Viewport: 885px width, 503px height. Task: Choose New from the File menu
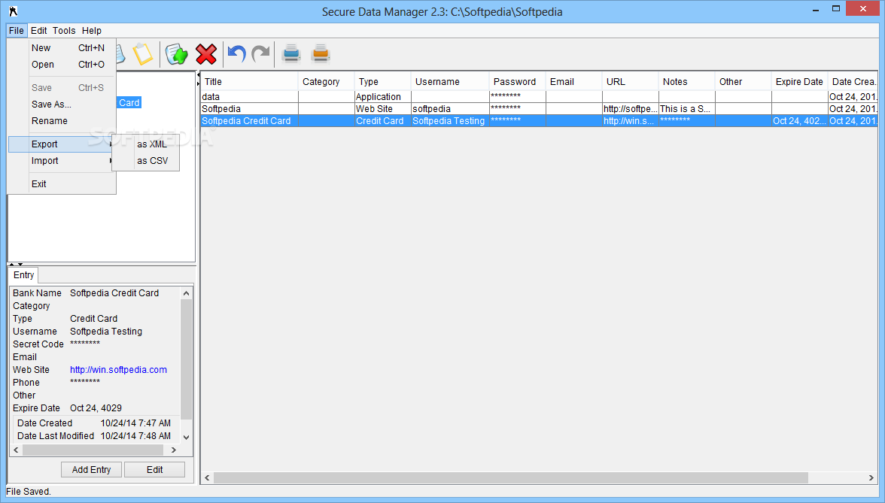(62, 48)
